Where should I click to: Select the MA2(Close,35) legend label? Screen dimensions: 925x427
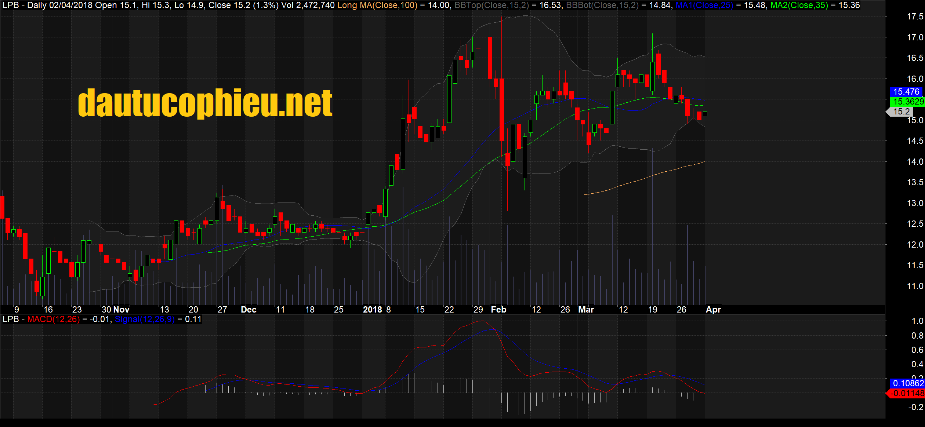(799, 5)
